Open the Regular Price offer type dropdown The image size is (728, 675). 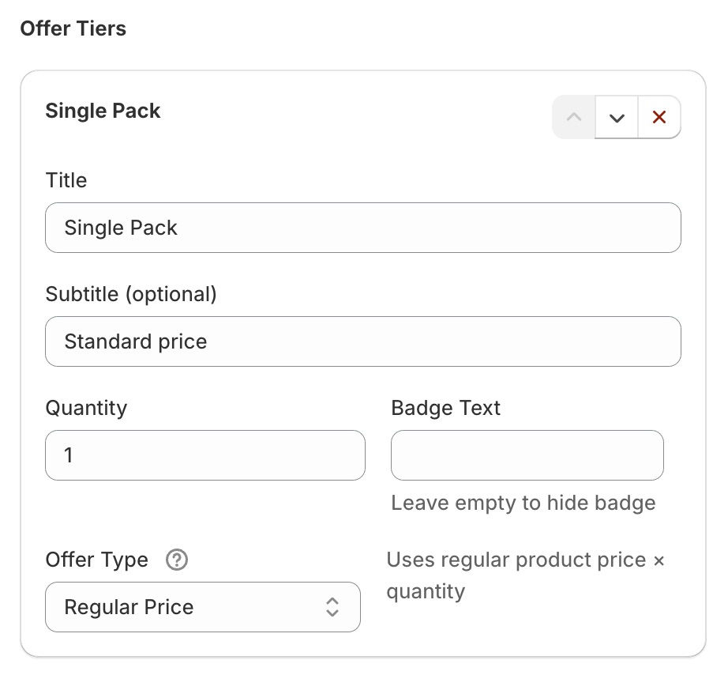tap(202, 607)
